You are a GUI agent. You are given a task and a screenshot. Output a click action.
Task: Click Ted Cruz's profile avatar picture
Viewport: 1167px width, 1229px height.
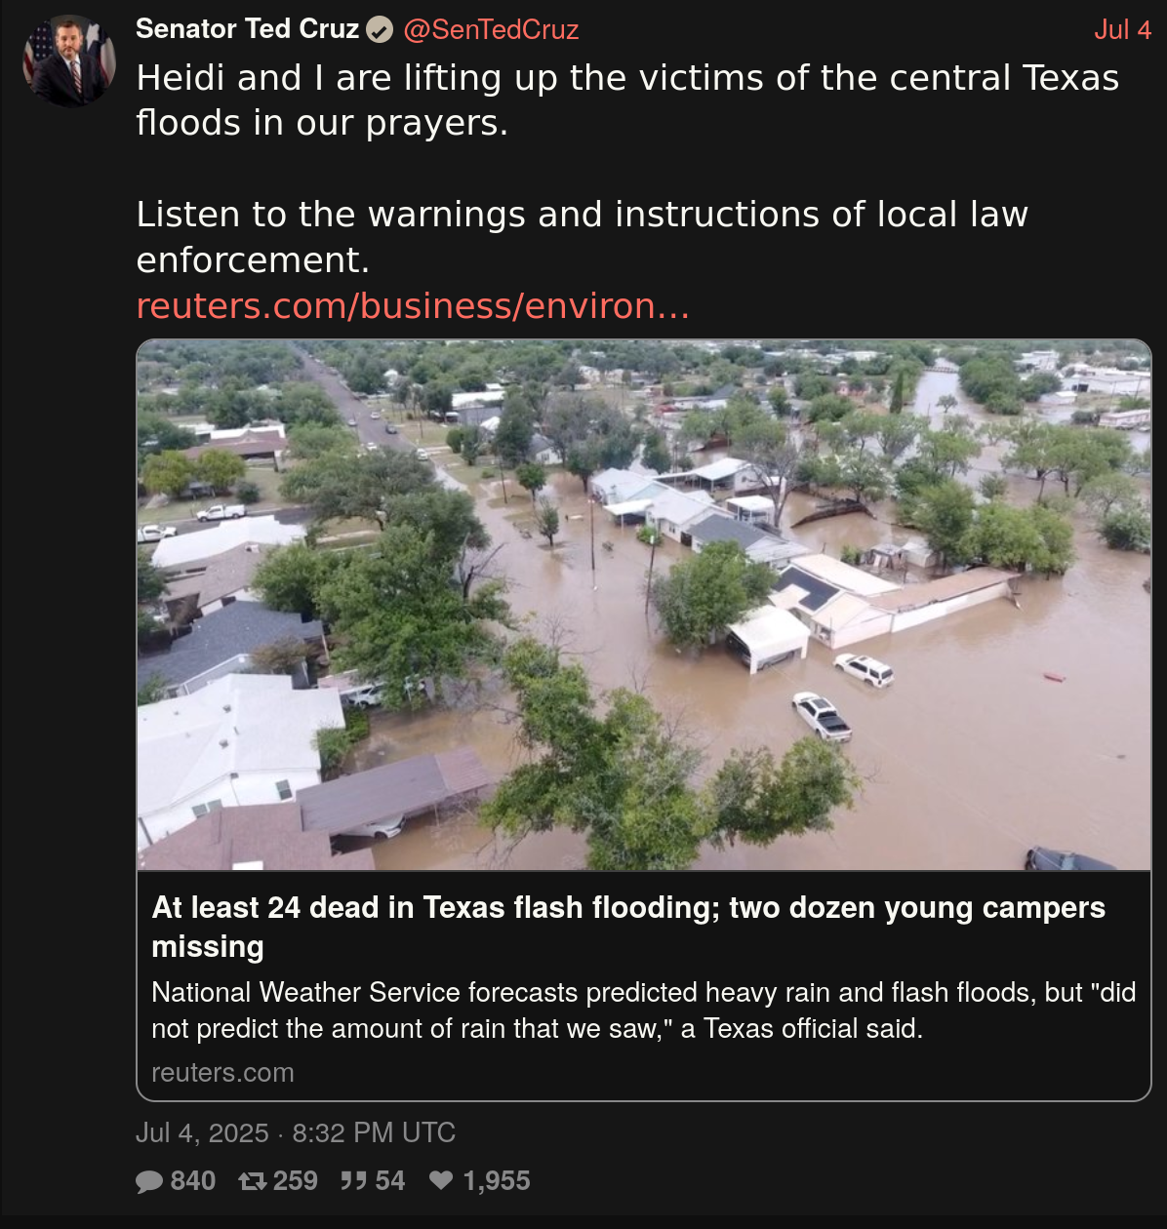[69, 60]
